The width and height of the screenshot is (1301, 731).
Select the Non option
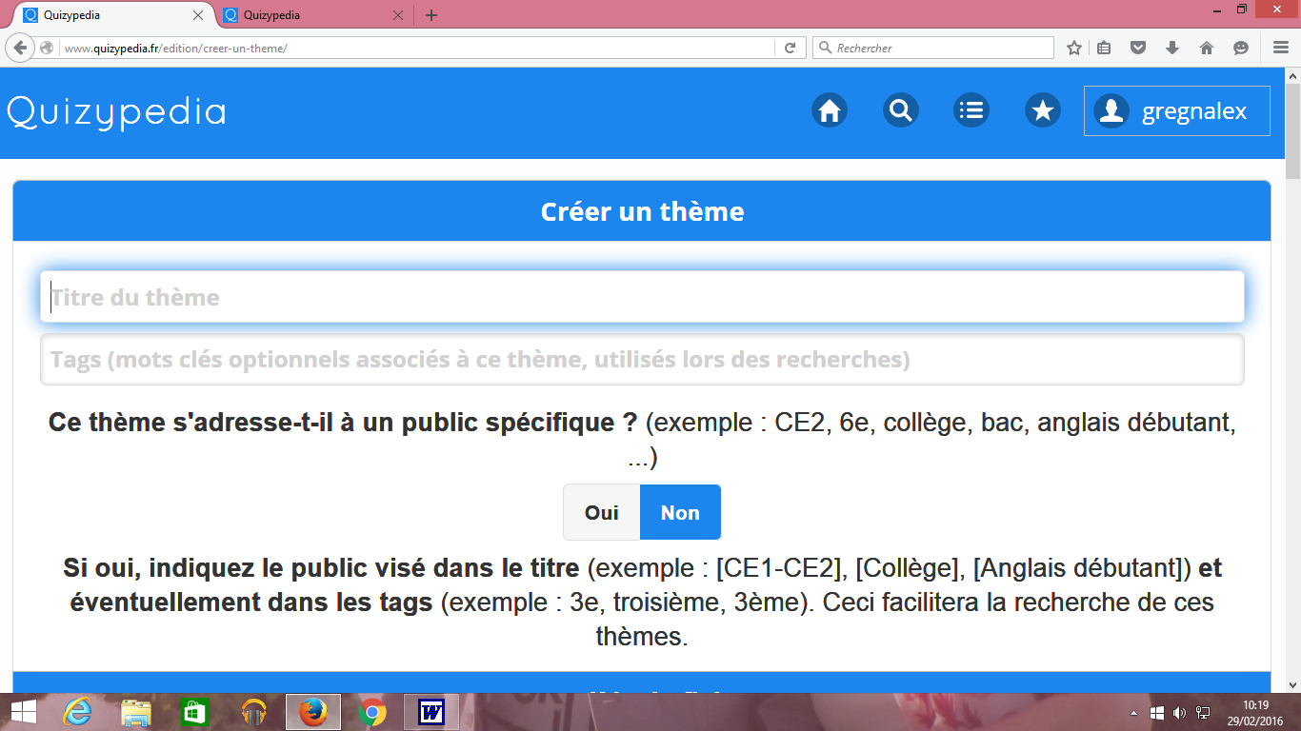click(x=680, y=513)
